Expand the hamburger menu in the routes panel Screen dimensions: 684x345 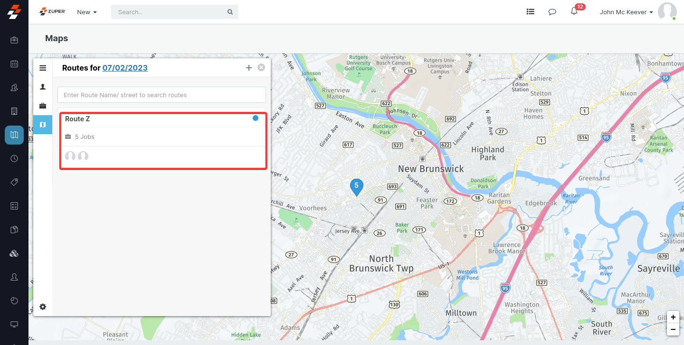coord(43,68)
